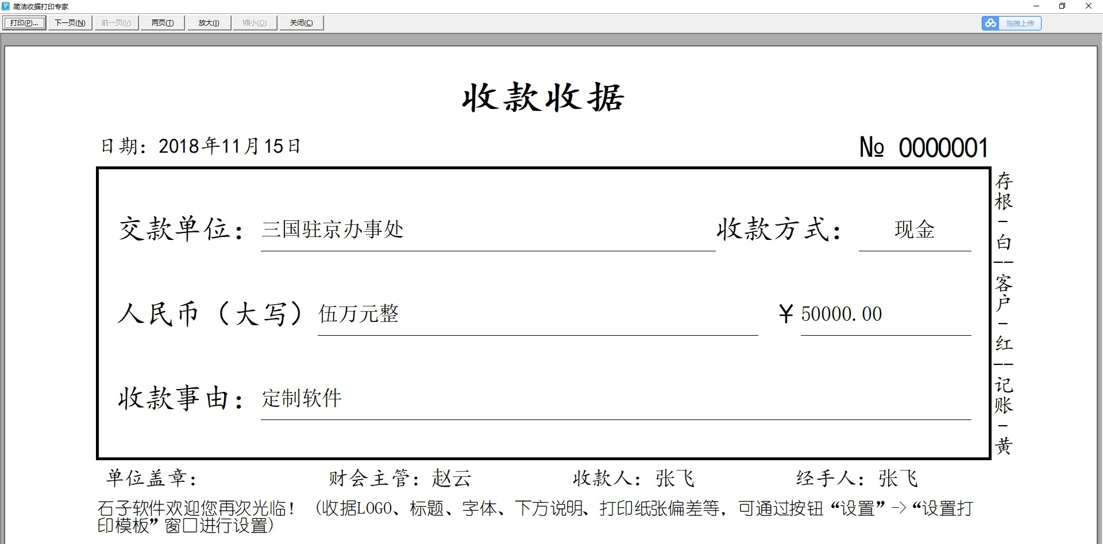Minimize the receipt preview window
Viewport: 1103px width, 544px height.
click(x=1036, y=6)
